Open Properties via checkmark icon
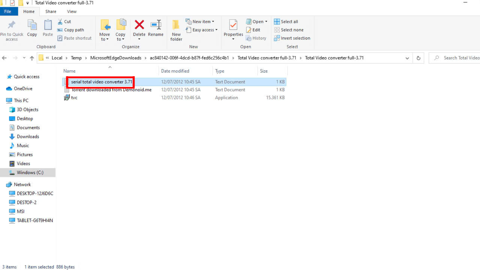 [x=233, y=25]
